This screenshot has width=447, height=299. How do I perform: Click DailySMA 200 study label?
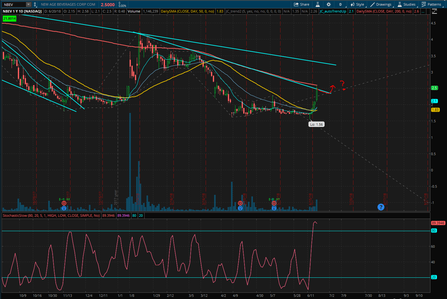384,11
